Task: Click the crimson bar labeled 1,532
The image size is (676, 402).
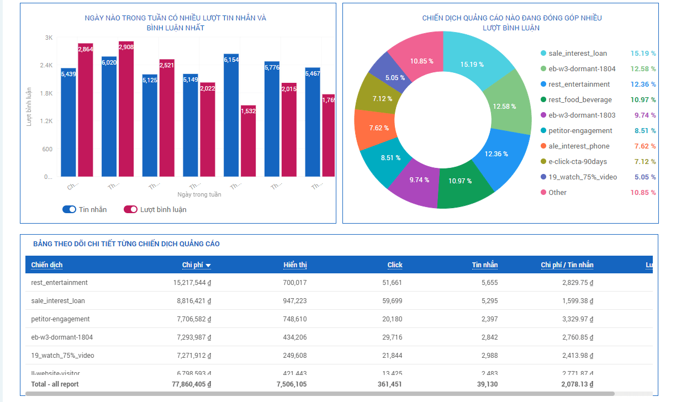Action: coord(249,141)
